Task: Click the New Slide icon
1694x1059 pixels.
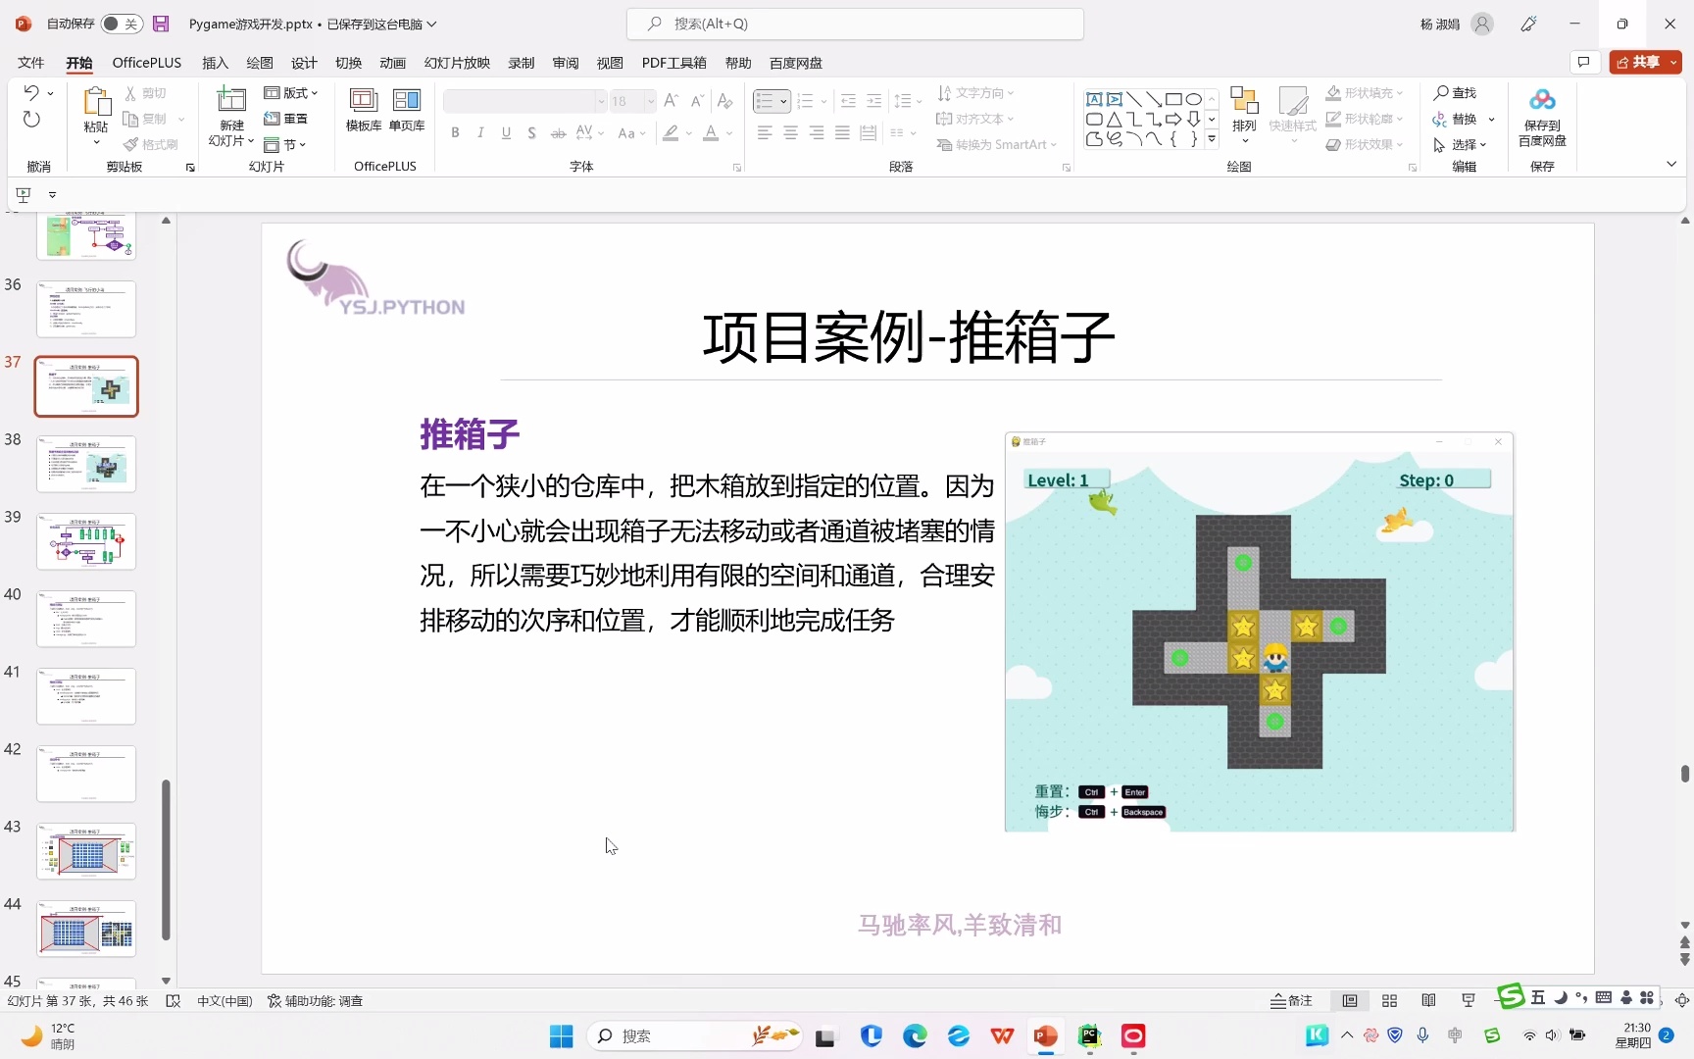Action: (x=231, y=100)
